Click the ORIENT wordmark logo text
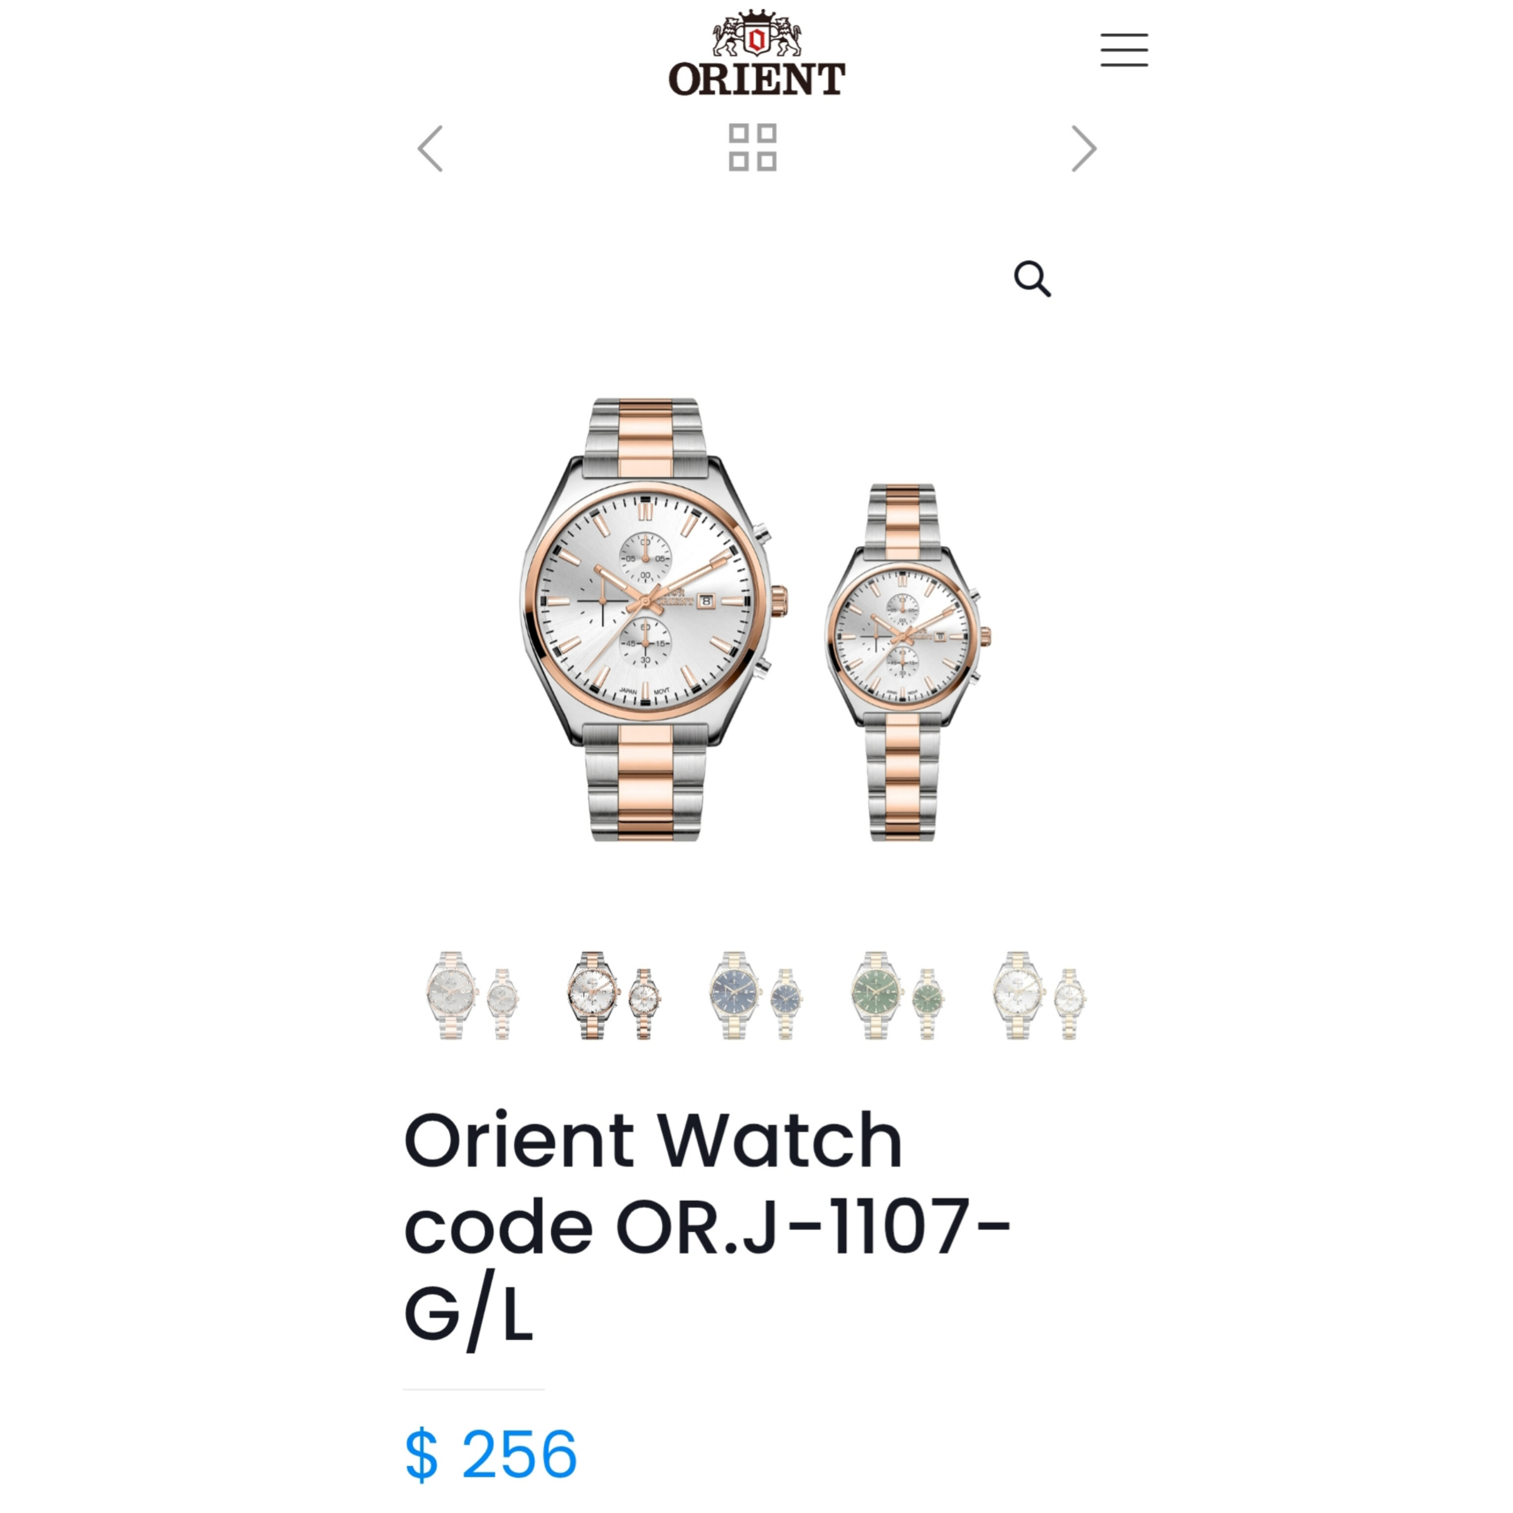 [756, 79]
